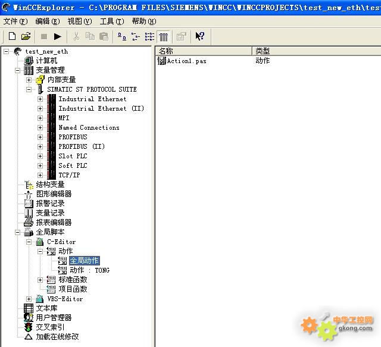Activate runtime with the play icon
The height and width of the screenshot is (347, 381).
click(x=58, y=37)
